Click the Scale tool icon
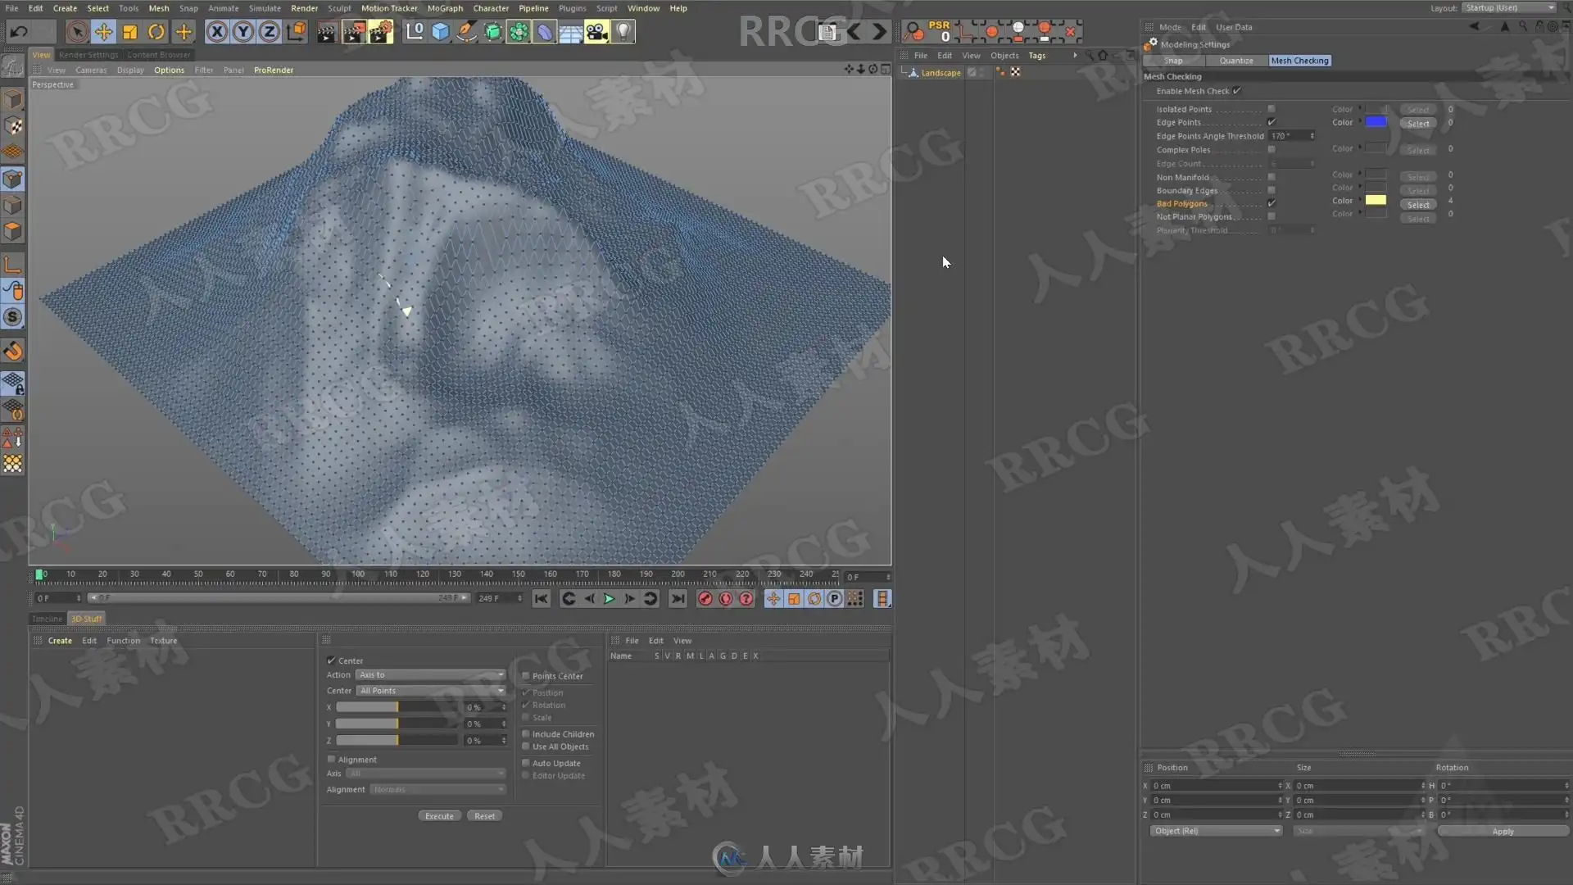 [129, 32]
